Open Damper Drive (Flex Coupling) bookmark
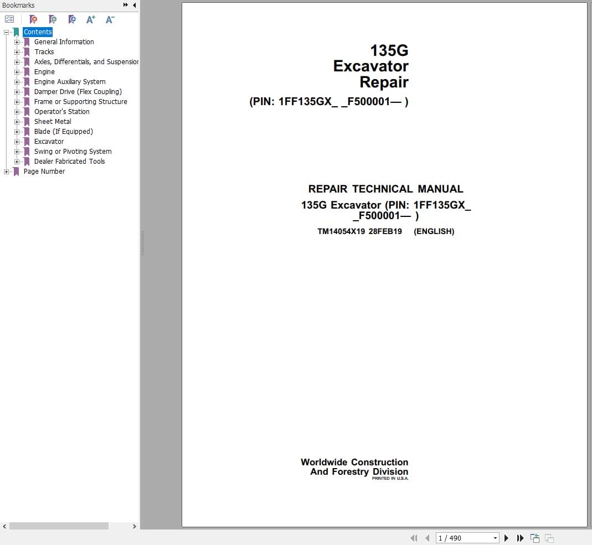 (x=78, y=92)
